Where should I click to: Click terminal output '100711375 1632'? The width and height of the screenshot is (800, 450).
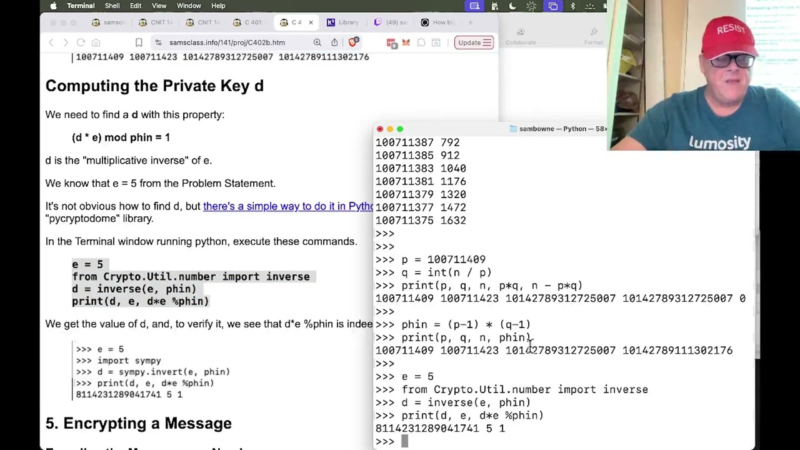click(x=421, y=221)
